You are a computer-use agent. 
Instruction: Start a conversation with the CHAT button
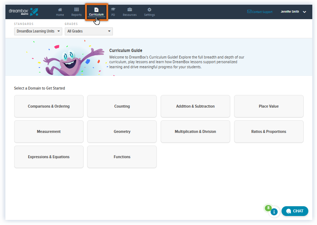295,211
